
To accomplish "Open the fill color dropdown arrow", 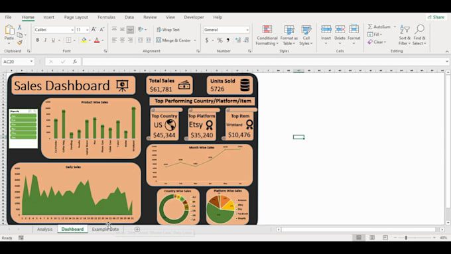I will (x=90, y=40).
